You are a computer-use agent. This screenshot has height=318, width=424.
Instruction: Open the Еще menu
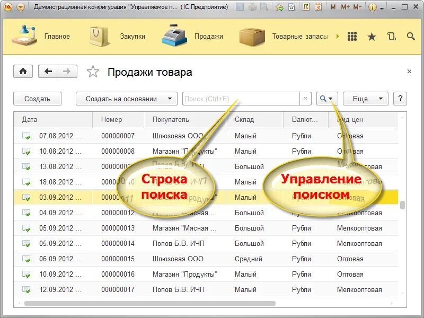(366, 99)
